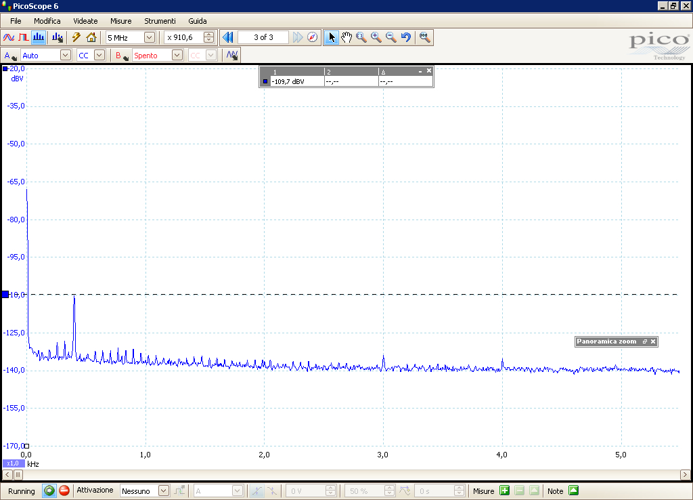Adjust the x 910,6 zoom stepper
Image resolution: width=693 pixels, height=500 pixels.
point(208,38)
